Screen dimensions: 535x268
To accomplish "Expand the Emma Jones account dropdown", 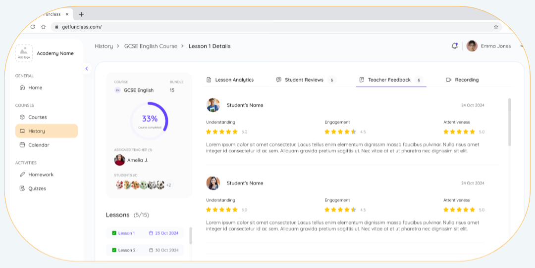I will (522, 46).
